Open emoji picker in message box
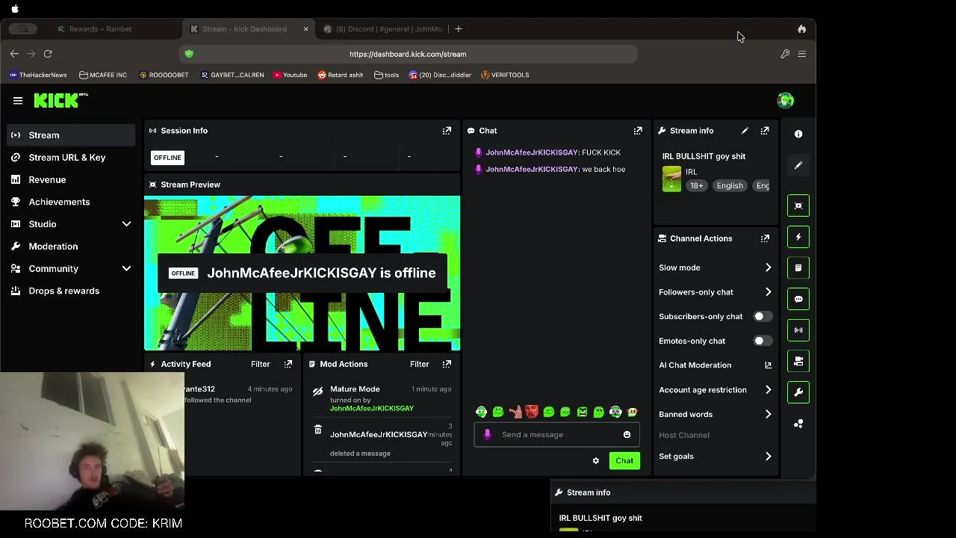956x538 pixels. click(627, 435)
